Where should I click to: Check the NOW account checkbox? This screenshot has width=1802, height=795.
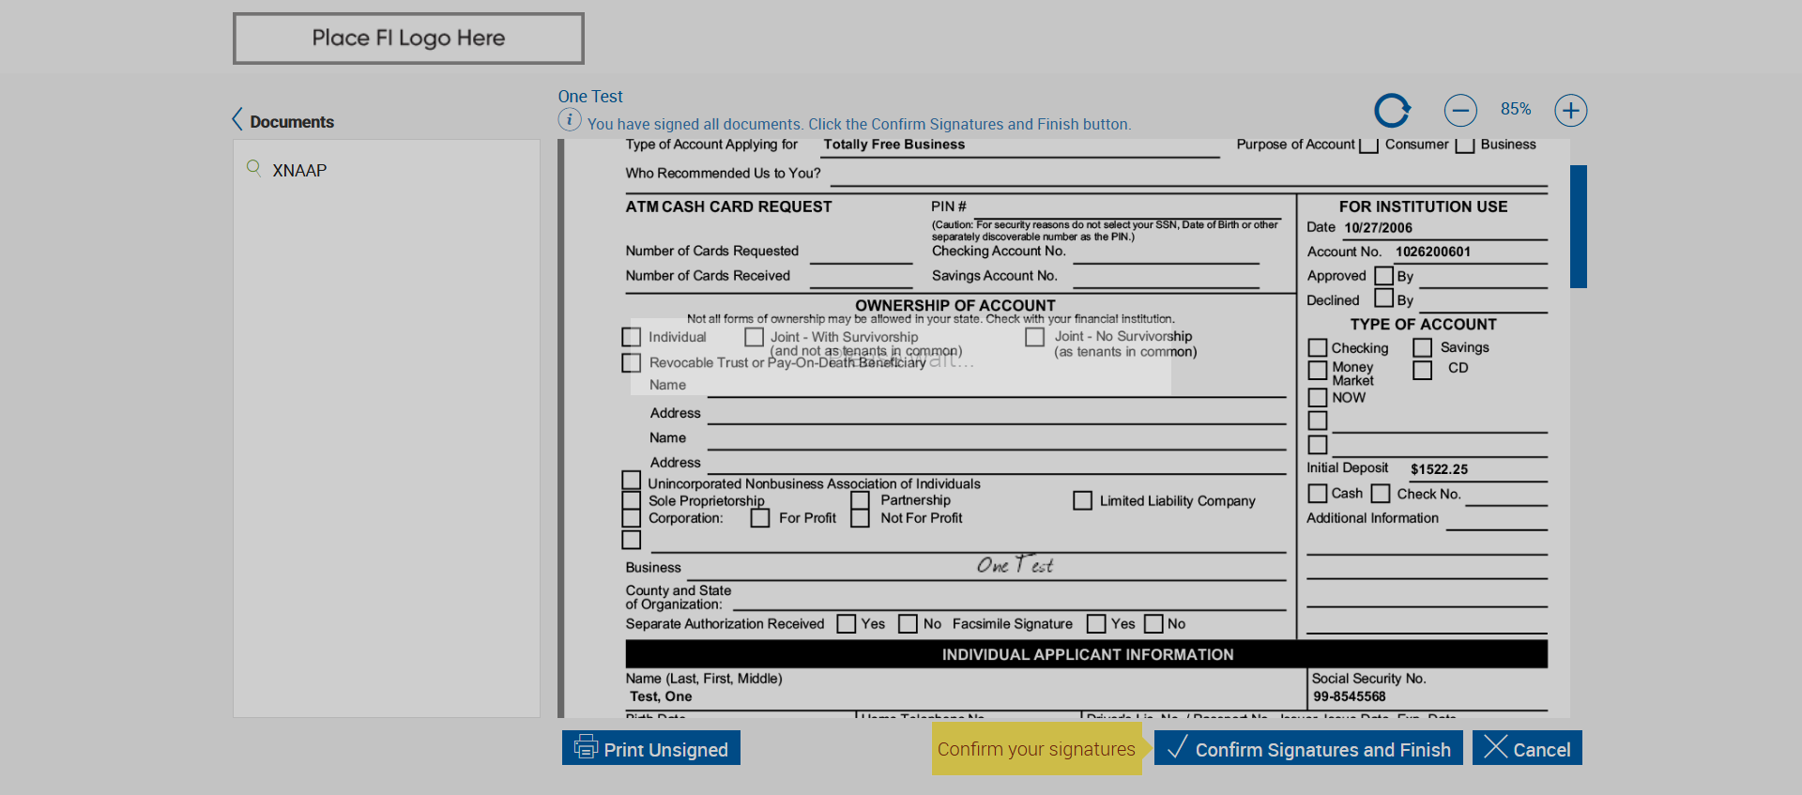[x=1318, y=397]
